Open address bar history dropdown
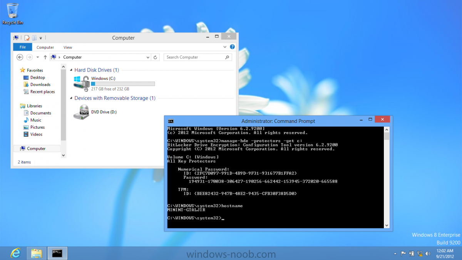Screen dimensions: 462x260 click(148, 57)
